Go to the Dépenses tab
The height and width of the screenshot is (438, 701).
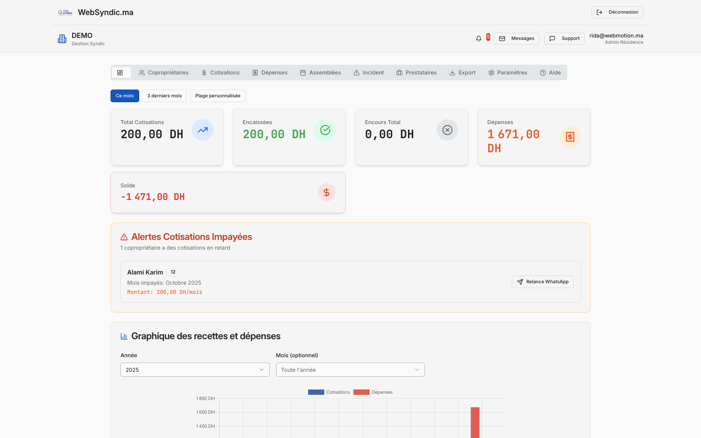click(x=270, y=73)
